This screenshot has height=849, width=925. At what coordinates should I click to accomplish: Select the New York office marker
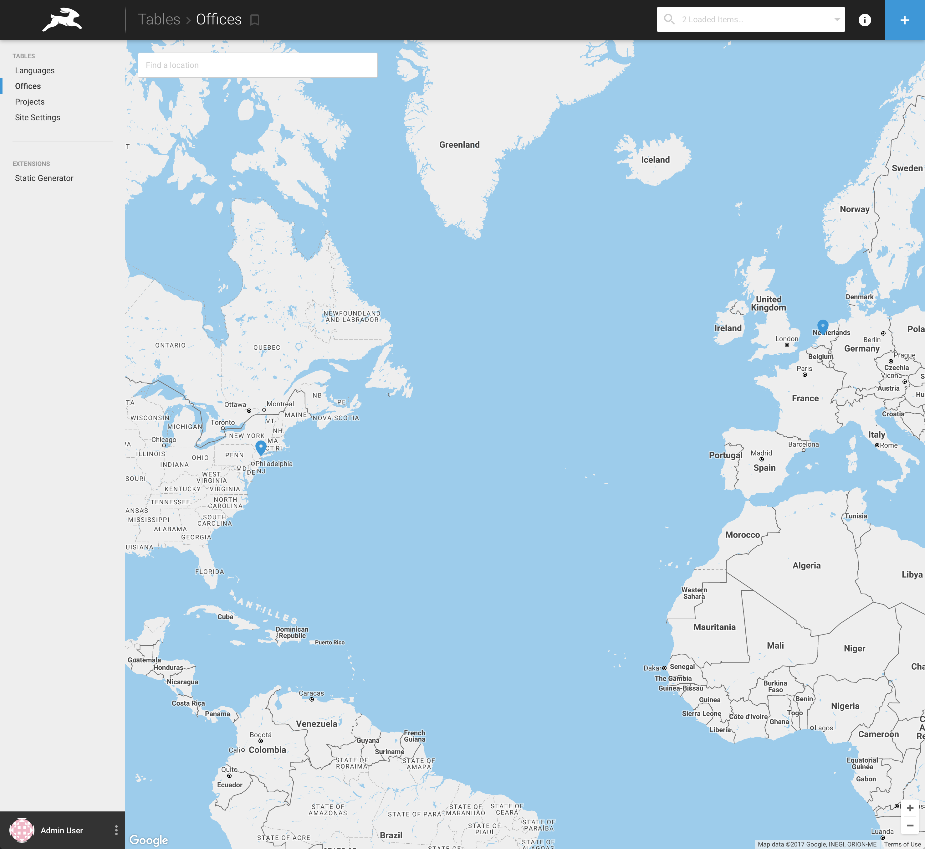(x=260, y=447)
